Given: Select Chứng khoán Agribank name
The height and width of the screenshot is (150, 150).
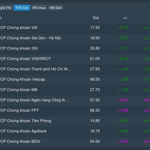Looking at the screenshot, I should (27, 131).
